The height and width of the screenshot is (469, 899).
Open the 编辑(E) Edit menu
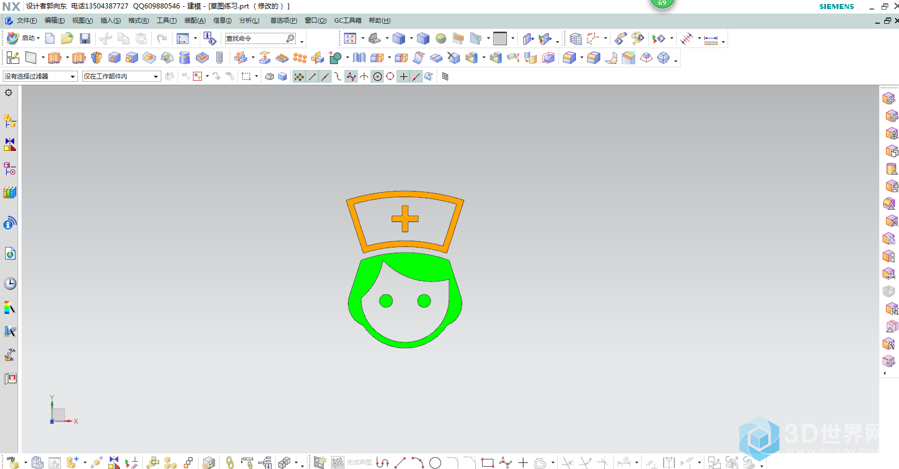coord(54,20)
